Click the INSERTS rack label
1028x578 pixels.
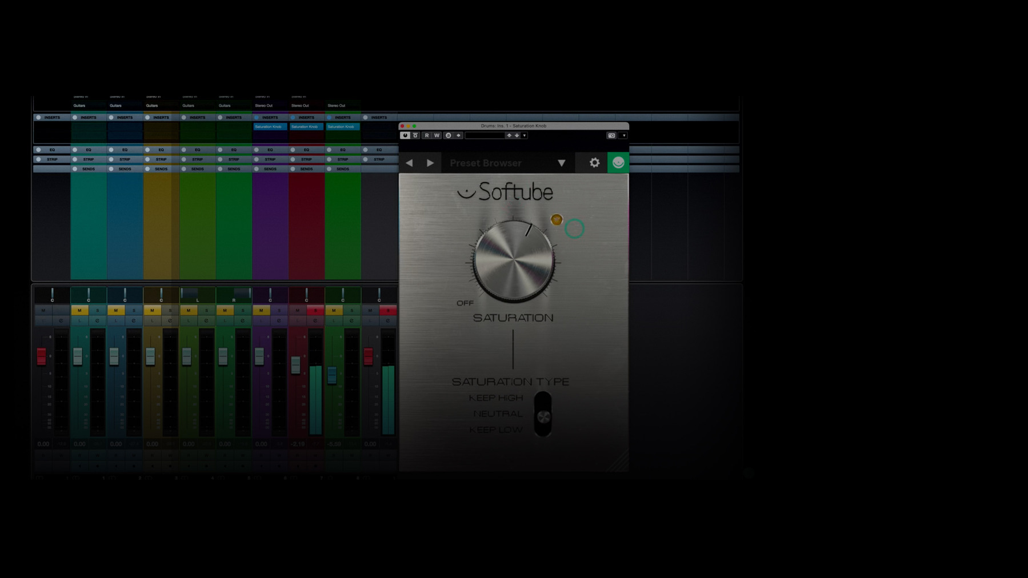pos(51,117)
